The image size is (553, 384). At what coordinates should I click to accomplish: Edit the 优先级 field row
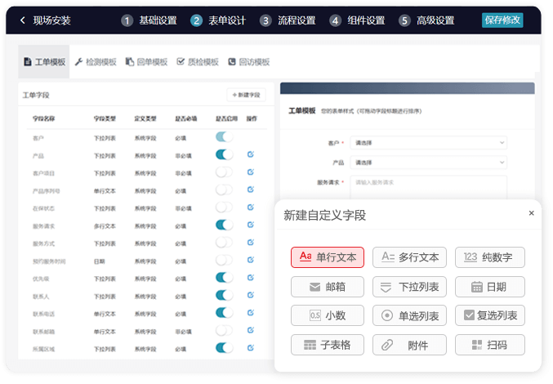[x=251, y=278]
